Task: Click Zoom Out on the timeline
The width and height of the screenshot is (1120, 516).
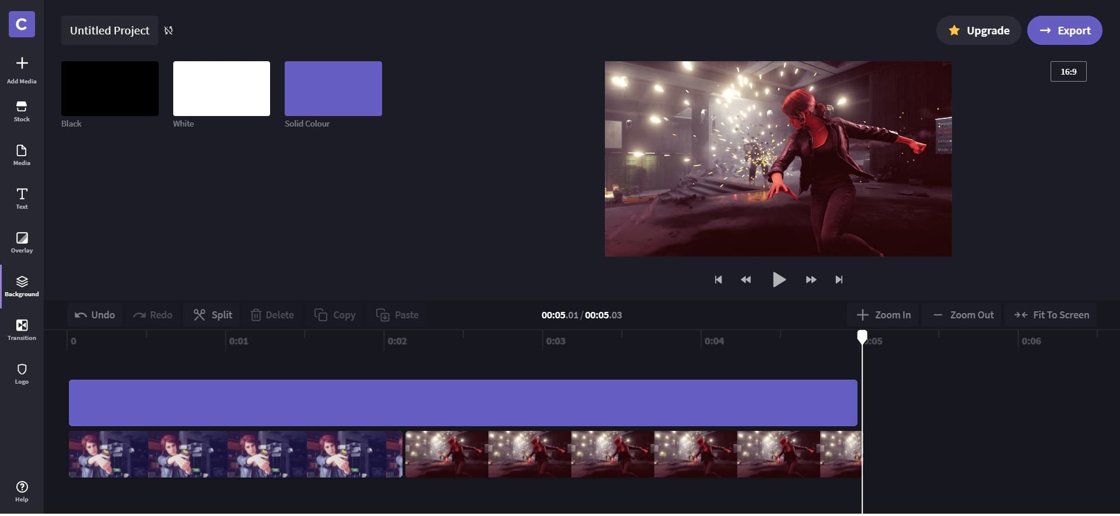Action: click(x=963, y=315)
